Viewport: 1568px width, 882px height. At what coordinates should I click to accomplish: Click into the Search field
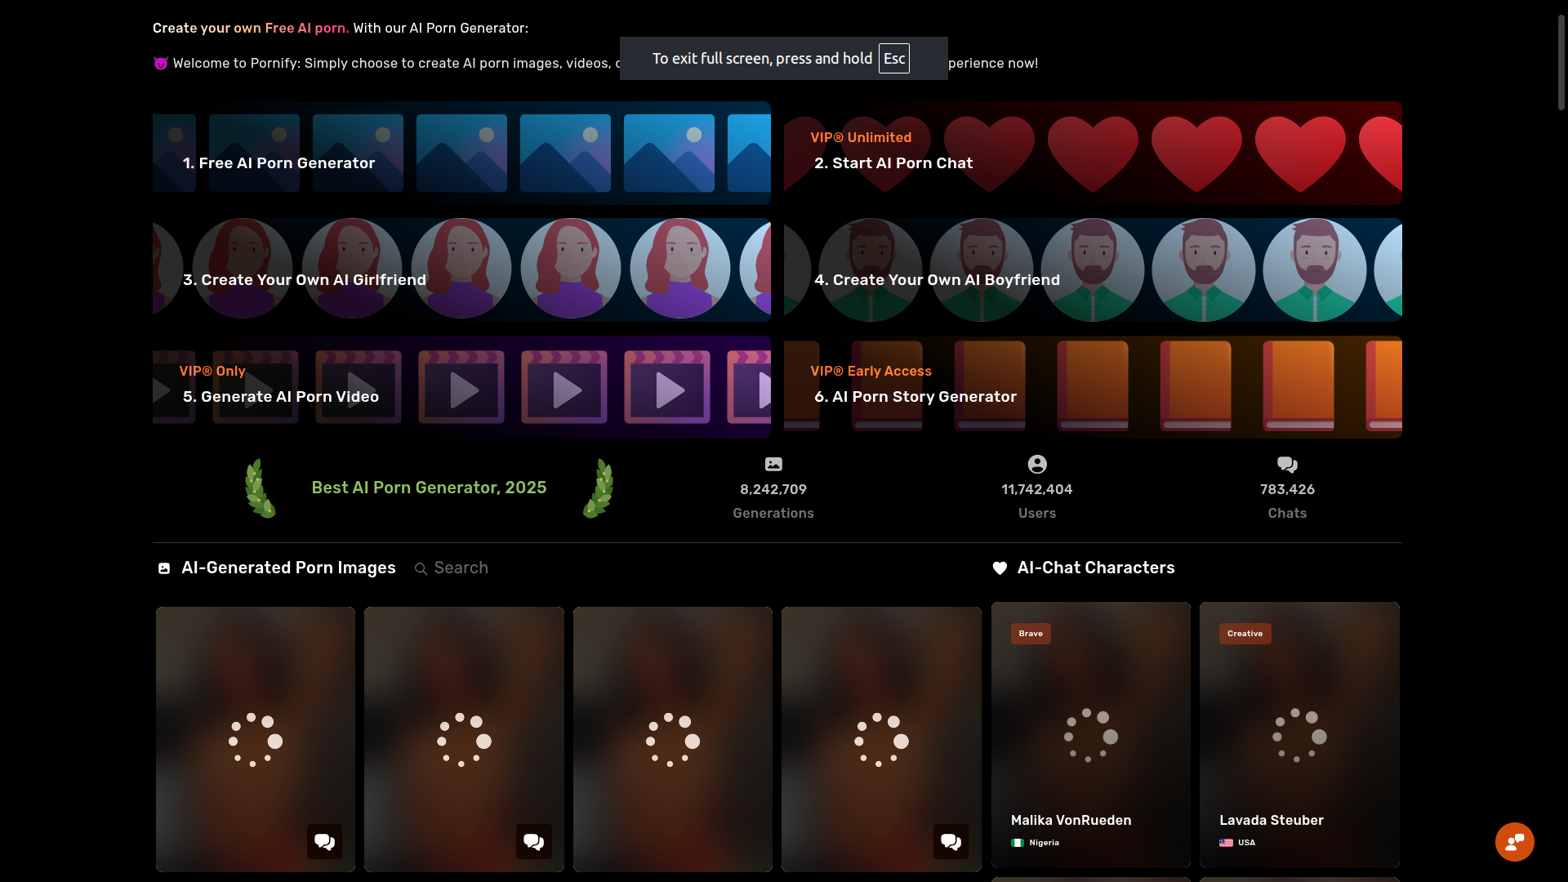461,568
